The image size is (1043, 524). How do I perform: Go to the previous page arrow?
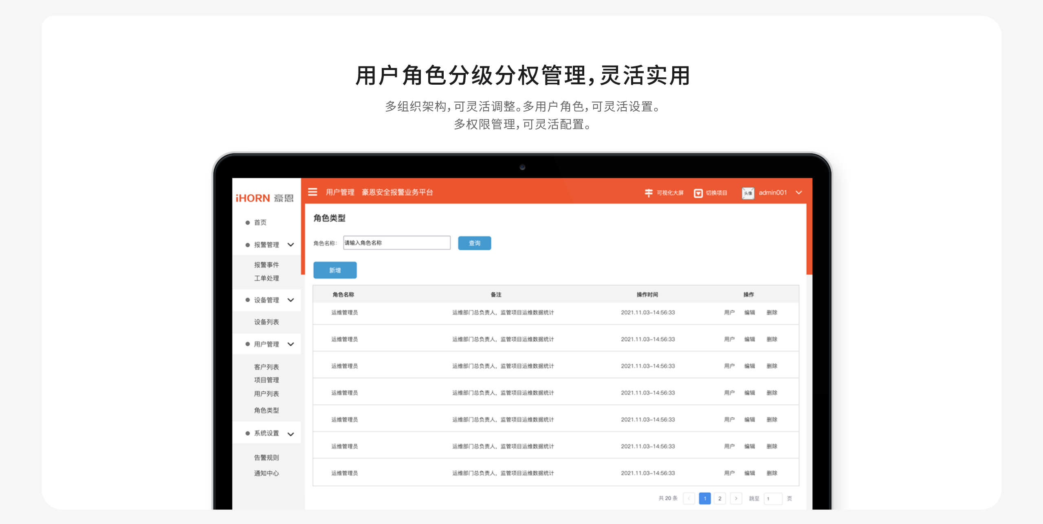tap(689, 498)
